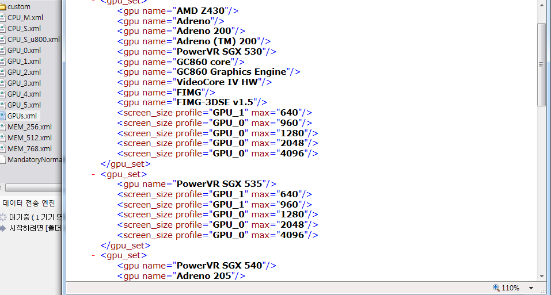Click the first gpu_set's GPU_0 max="960" line
551x295 pixels.
click(215, 122)
